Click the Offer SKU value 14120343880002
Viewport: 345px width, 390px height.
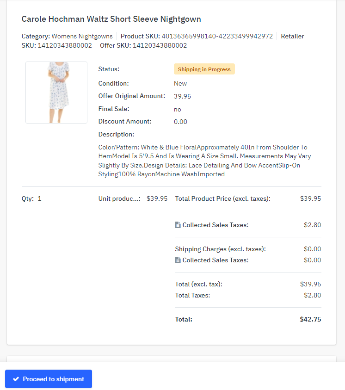pyautogui.click(x=160, y=45)
